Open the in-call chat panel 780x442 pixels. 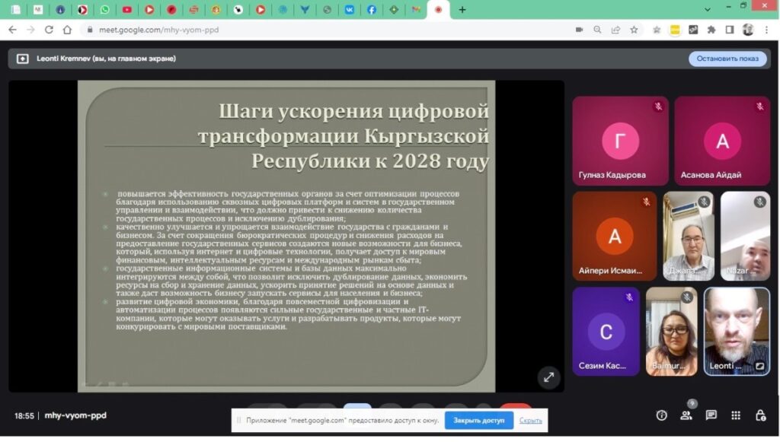(711, 415)
